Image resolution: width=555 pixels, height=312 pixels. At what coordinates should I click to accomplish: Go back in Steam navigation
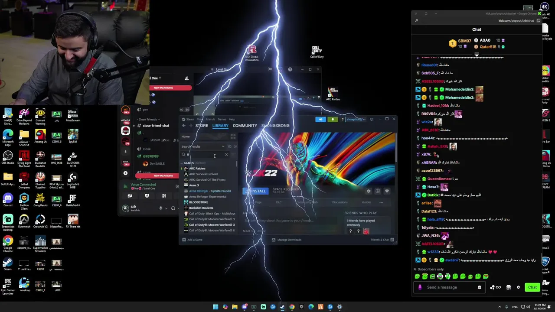point(183,126)
